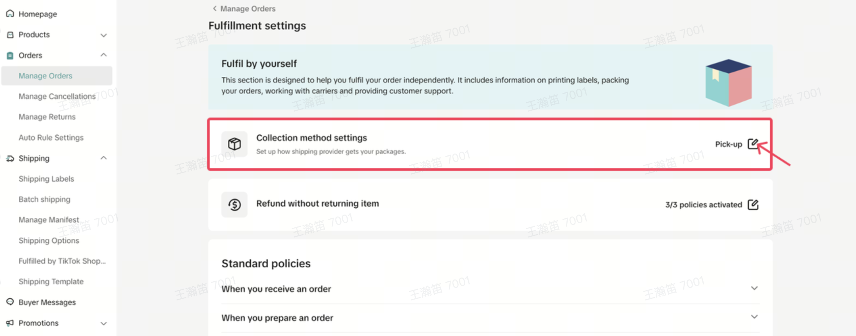Open Manage Cancellations in sidebar

[57, 96]
